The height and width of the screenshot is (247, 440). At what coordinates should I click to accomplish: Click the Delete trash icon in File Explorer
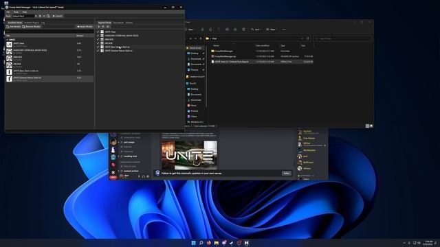243,30
